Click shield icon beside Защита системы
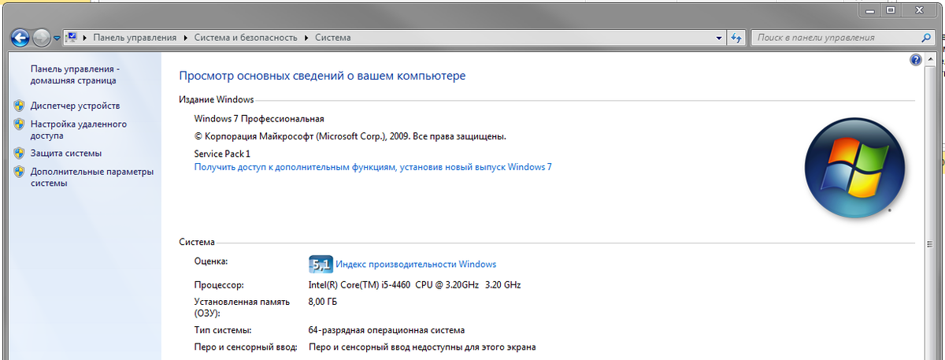 pyautogui.click(x=20, y=154)
